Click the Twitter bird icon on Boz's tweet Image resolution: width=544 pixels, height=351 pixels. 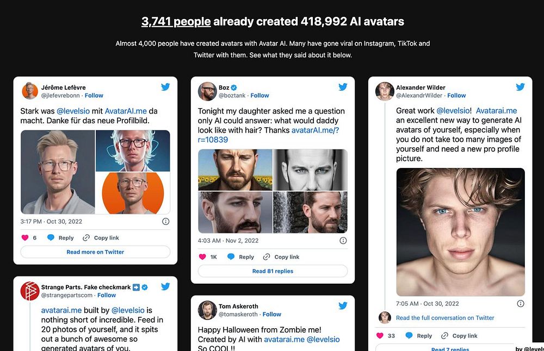(x=343, y=86)
